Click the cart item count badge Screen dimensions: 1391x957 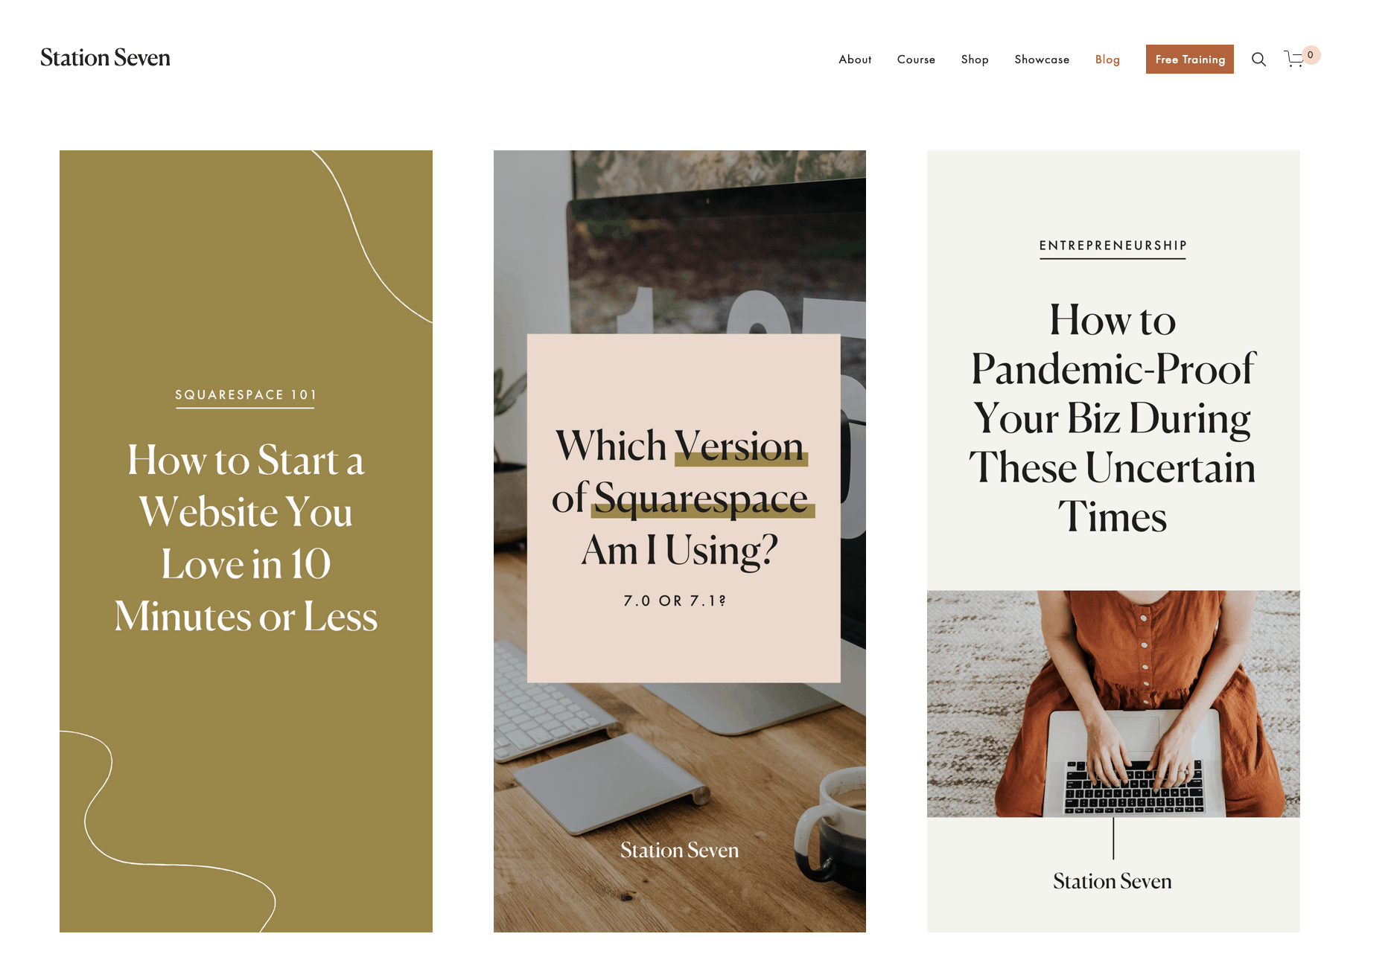1311,55
